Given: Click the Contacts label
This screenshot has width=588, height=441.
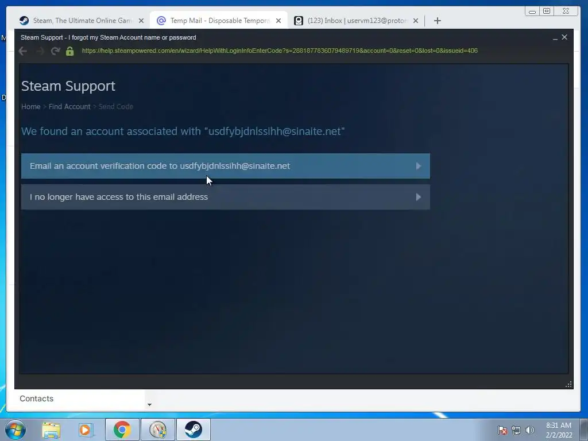Looking at the screenshot, I should 36,399.
